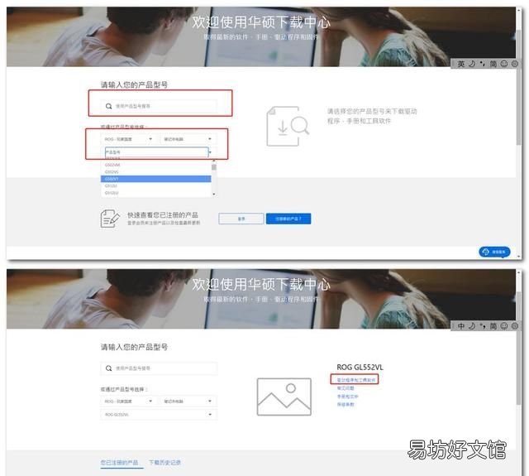Open laptop category dropdown in lower screenshot
529x476 pixels.
(x=188, y=401)
